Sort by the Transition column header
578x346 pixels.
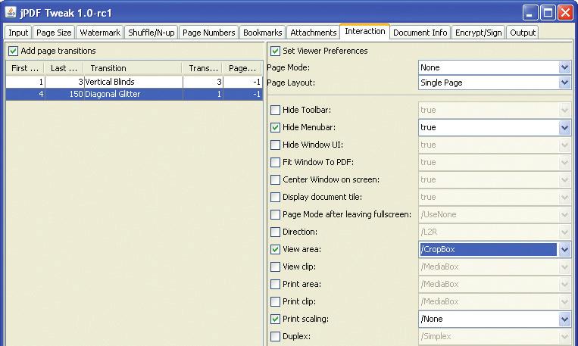[x=133, y=68]
